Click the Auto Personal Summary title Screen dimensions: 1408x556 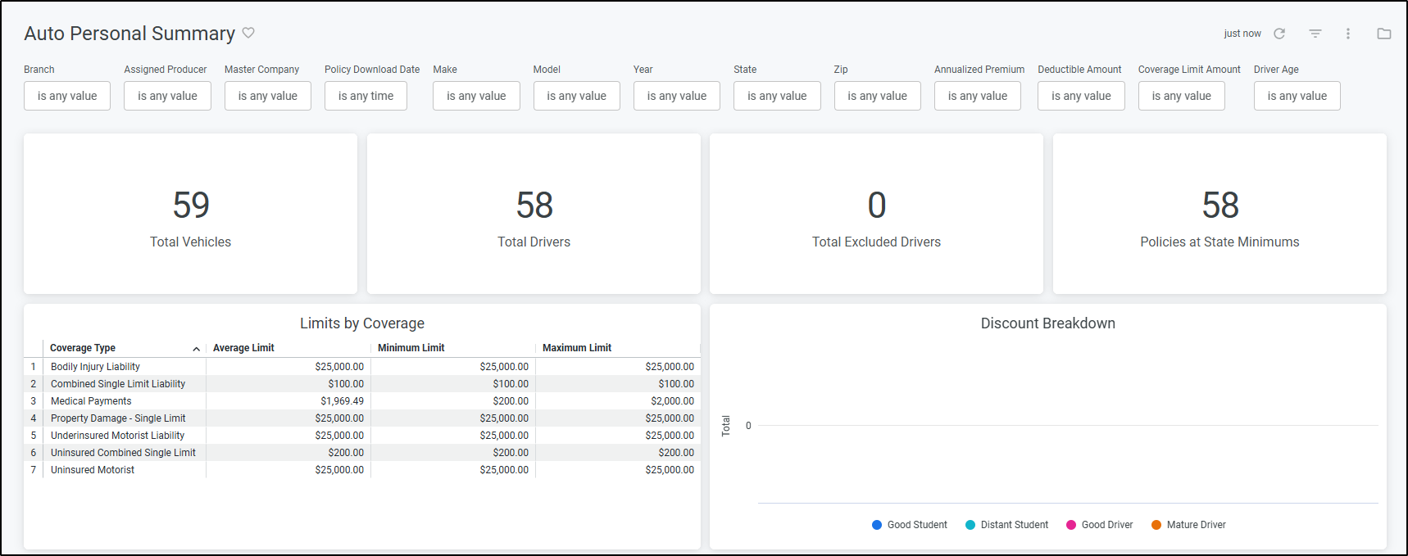click(x=129, y=34)
